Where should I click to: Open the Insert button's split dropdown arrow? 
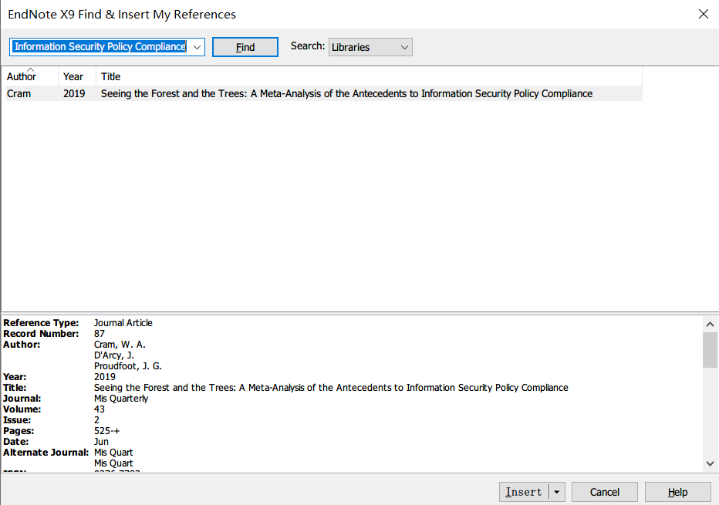click(x=557, y=491)
